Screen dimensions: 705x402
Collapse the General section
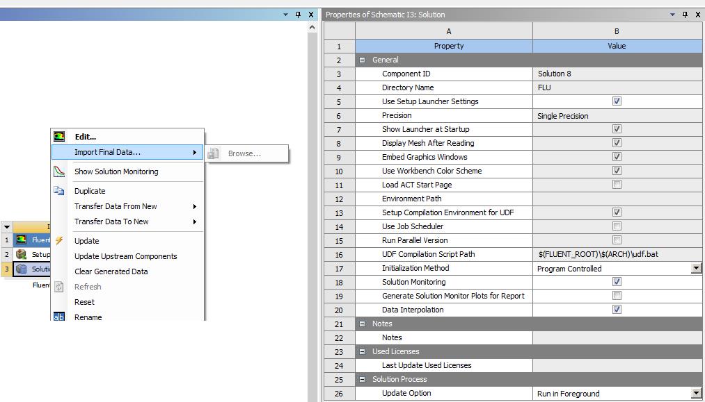pos(363,60)
